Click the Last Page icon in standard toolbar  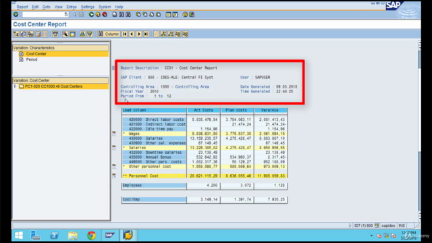[x=158, y=14]
